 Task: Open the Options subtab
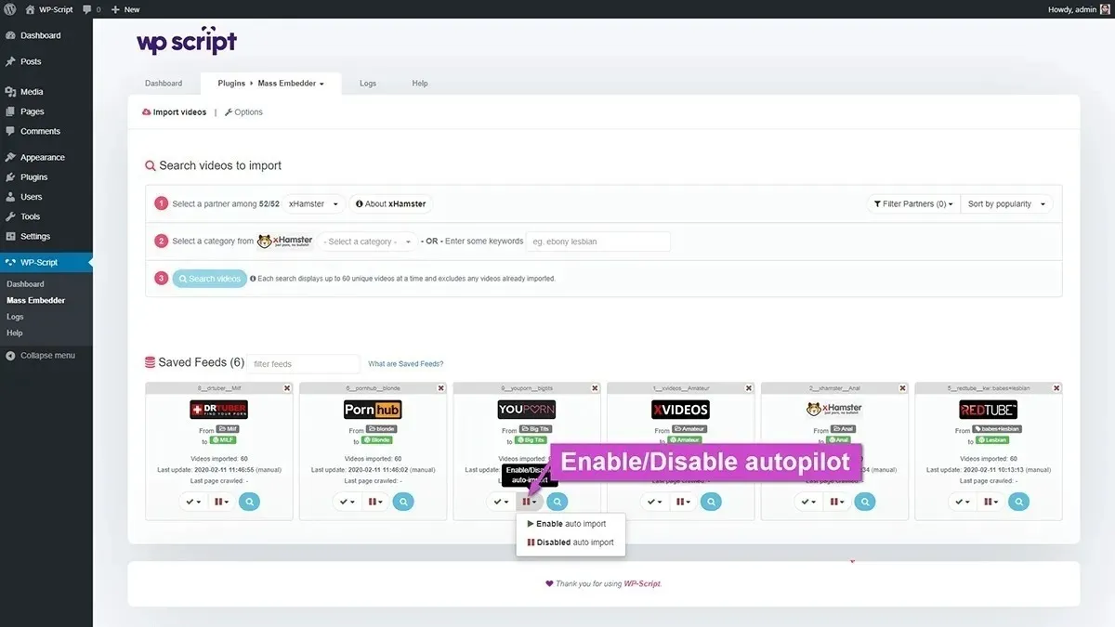pos(243,111)
